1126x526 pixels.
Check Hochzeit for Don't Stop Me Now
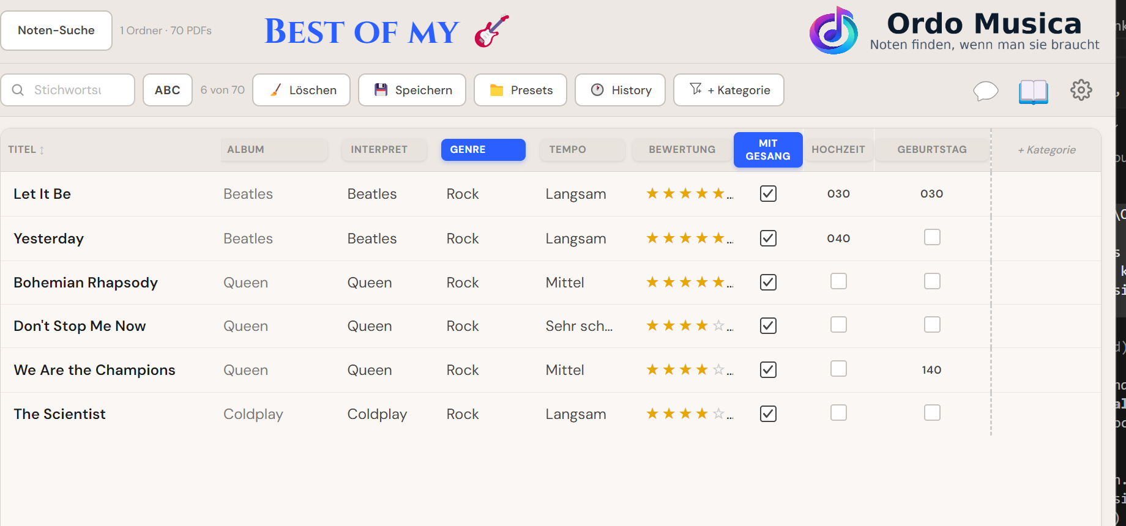pos(838,325)
